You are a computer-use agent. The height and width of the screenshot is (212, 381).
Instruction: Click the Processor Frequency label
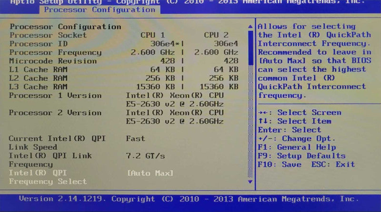pyautogui.click(x=55, y=52)
